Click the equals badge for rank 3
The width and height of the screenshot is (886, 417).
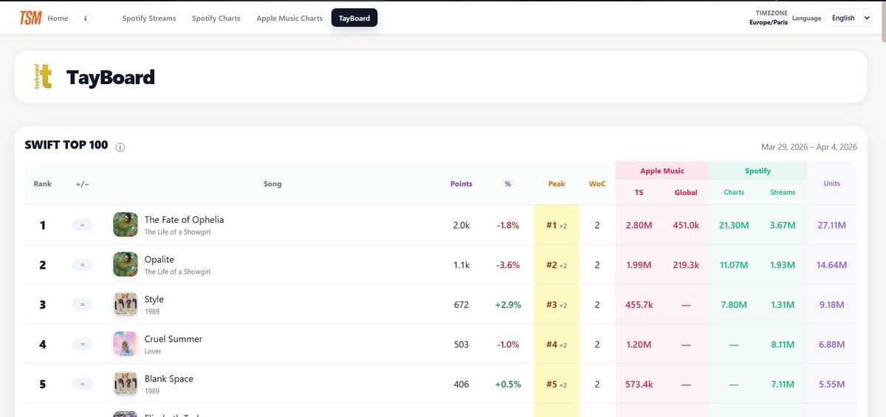[x=83, y=305]
